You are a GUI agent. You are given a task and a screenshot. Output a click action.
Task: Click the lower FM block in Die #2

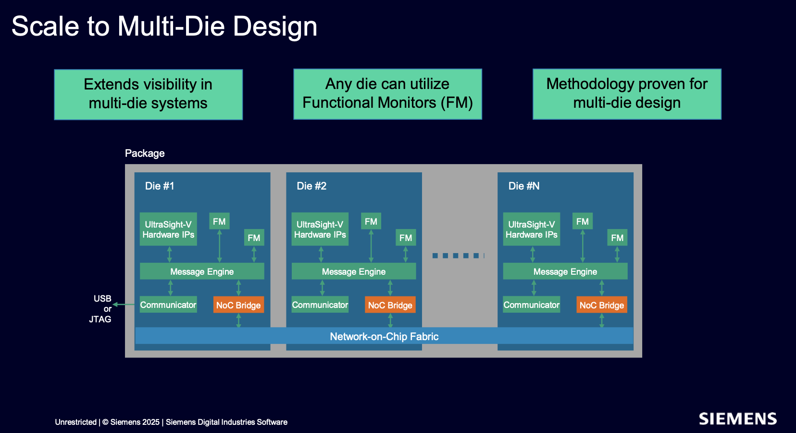406,238
